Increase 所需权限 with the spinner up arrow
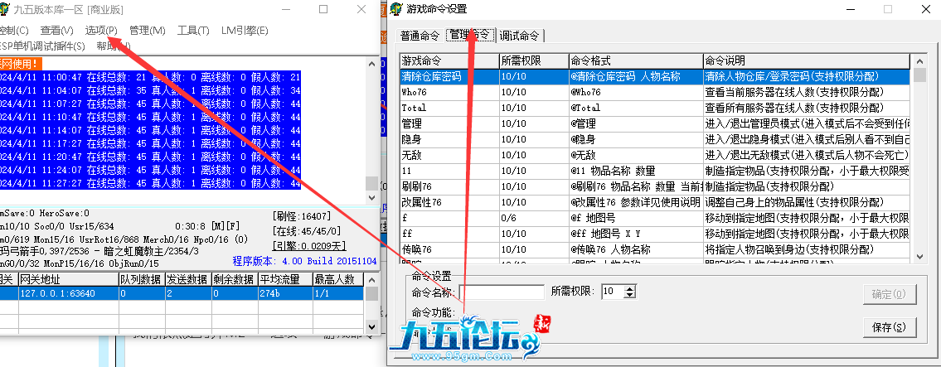 tap(629, 288)
